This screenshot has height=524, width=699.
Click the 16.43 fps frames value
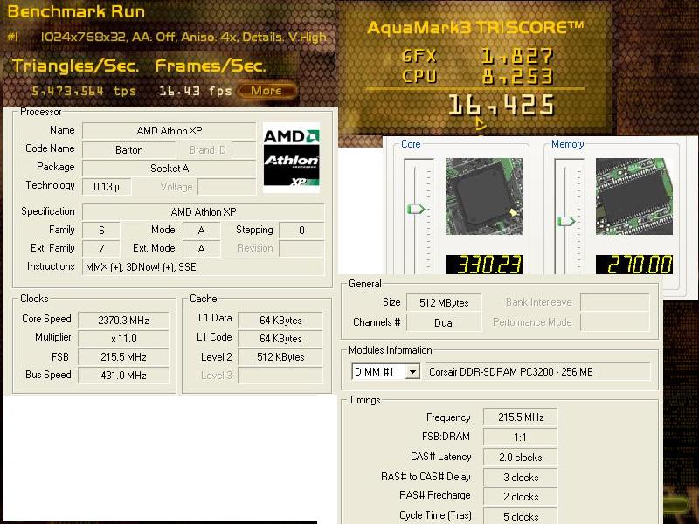click(195, 92)
